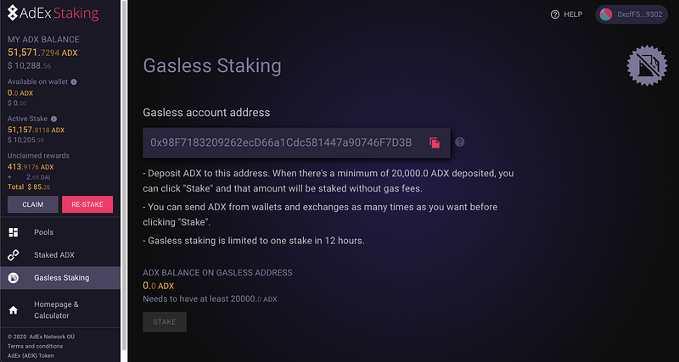
Task: Click the gasless account address field
Action: [280, 142]
